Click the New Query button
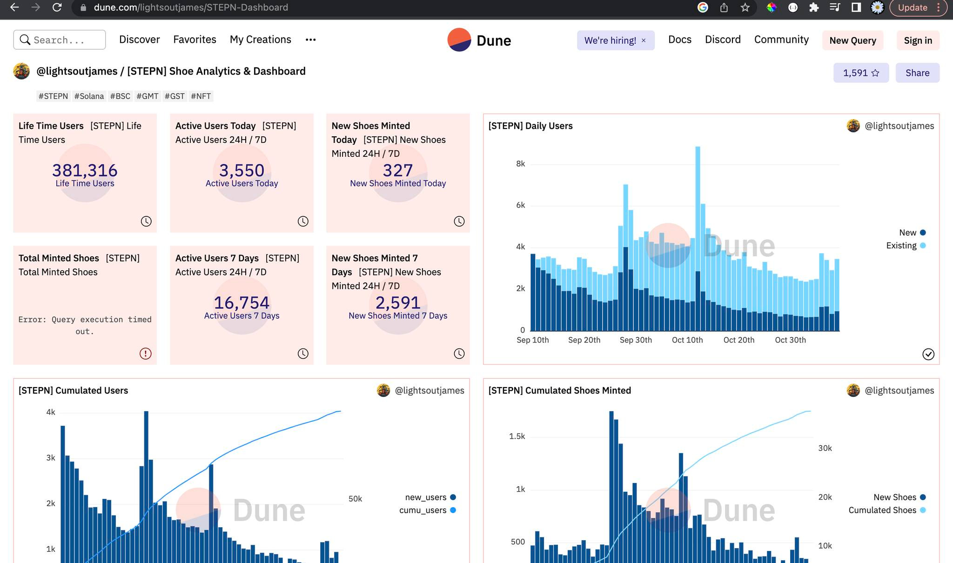 coord(852,40)
